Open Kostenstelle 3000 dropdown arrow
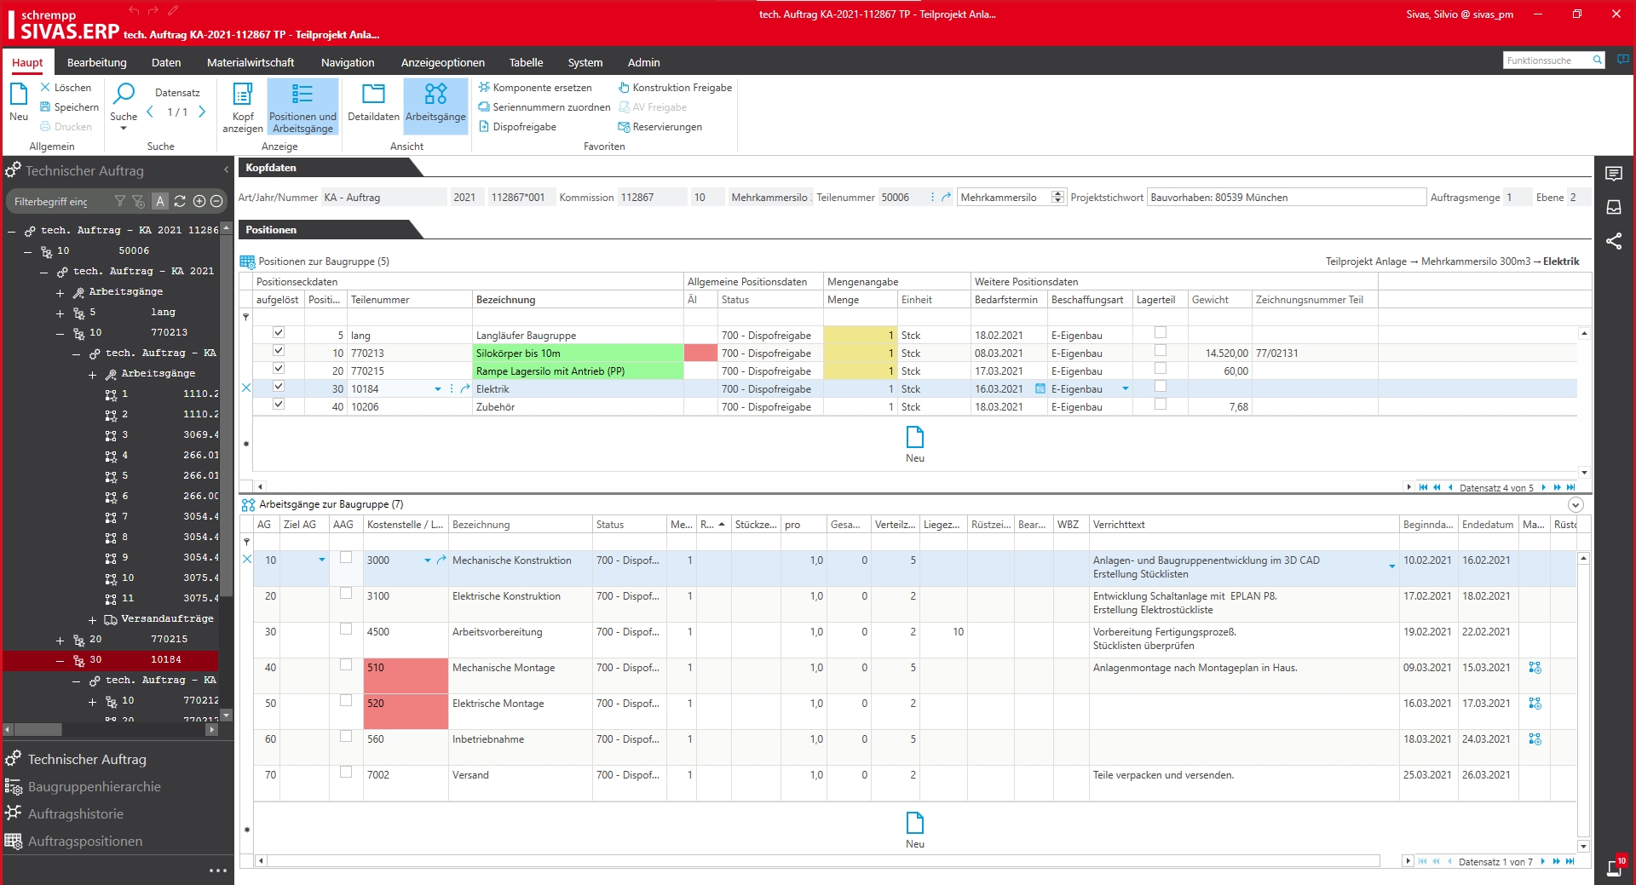 [x=427, y=560]
